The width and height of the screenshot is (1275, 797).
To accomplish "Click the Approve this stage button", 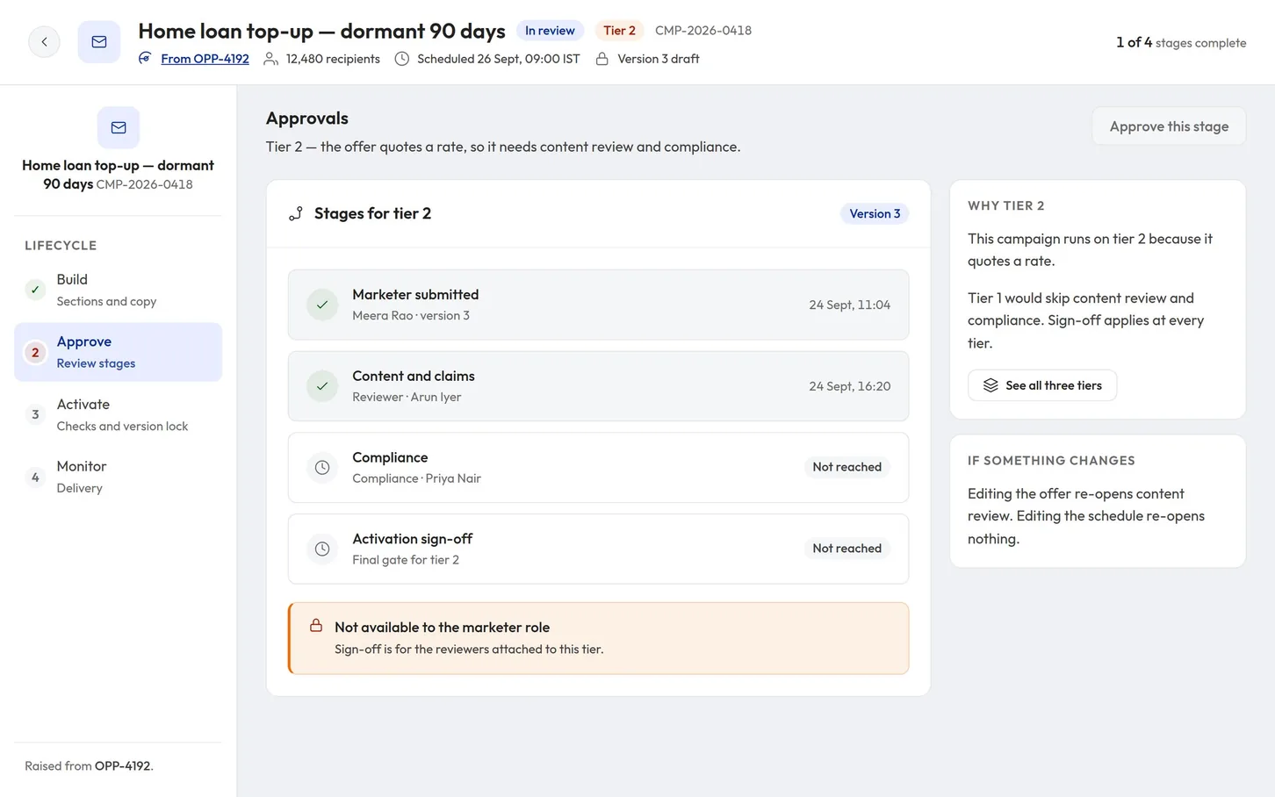I will click(1169, 126).
